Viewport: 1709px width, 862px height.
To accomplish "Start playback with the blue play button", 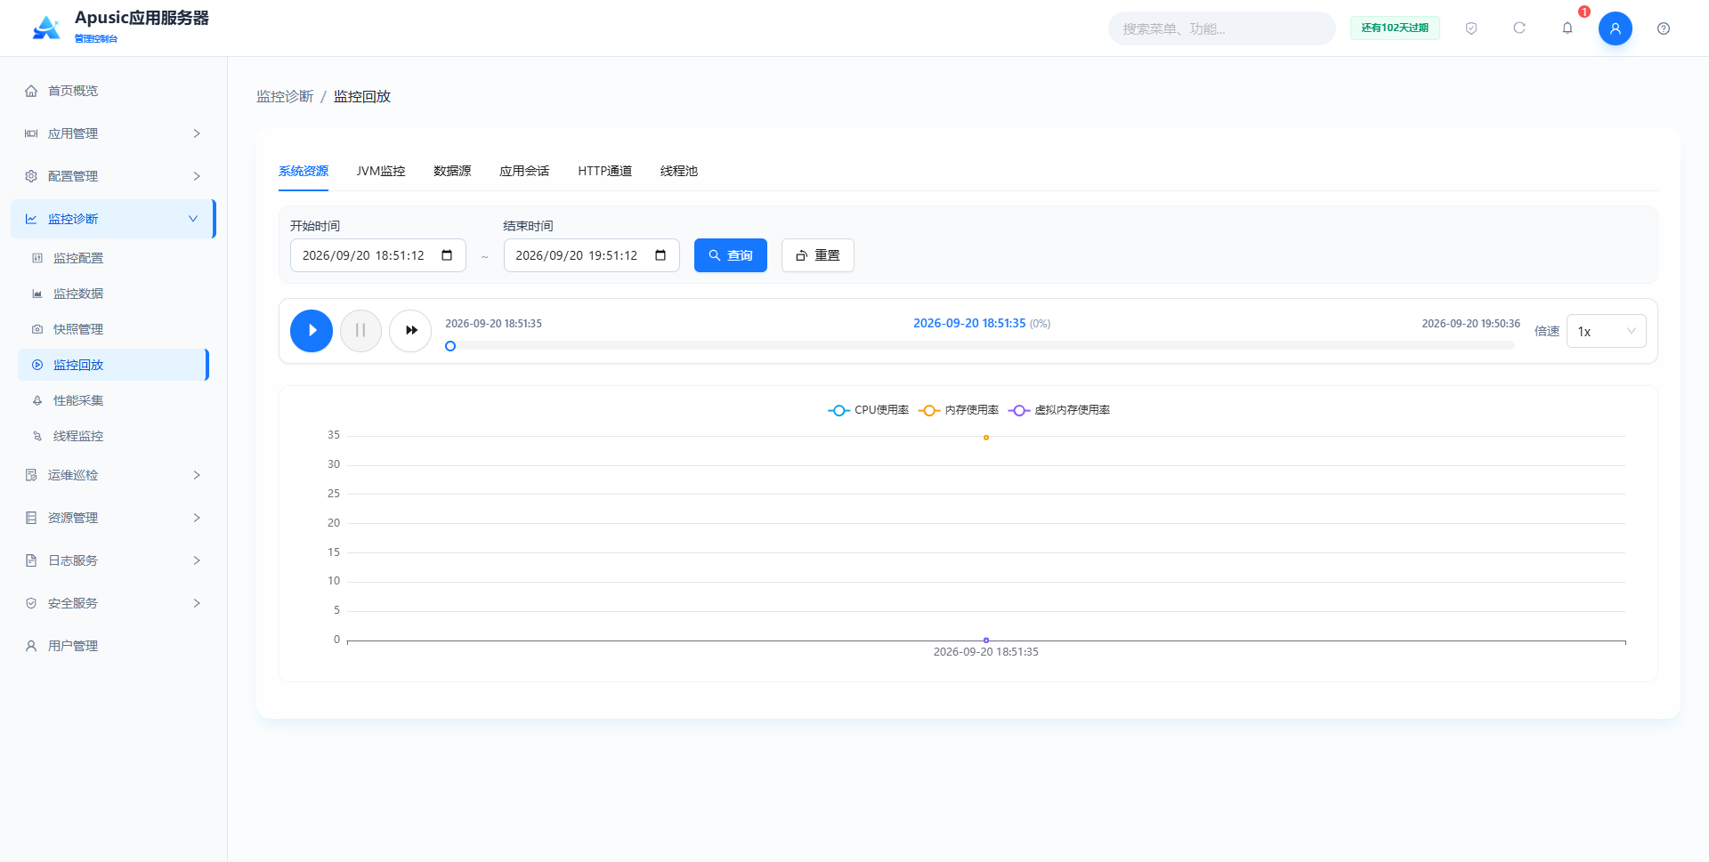I will 312,331.
